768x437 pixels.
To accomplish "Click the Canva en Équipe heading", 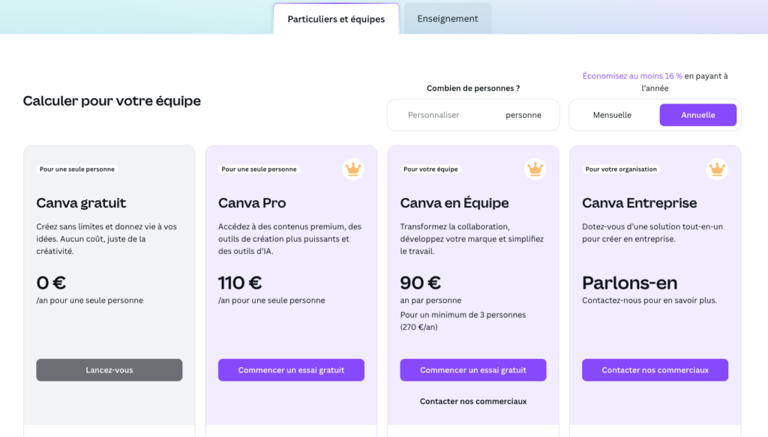I will 454,202.
